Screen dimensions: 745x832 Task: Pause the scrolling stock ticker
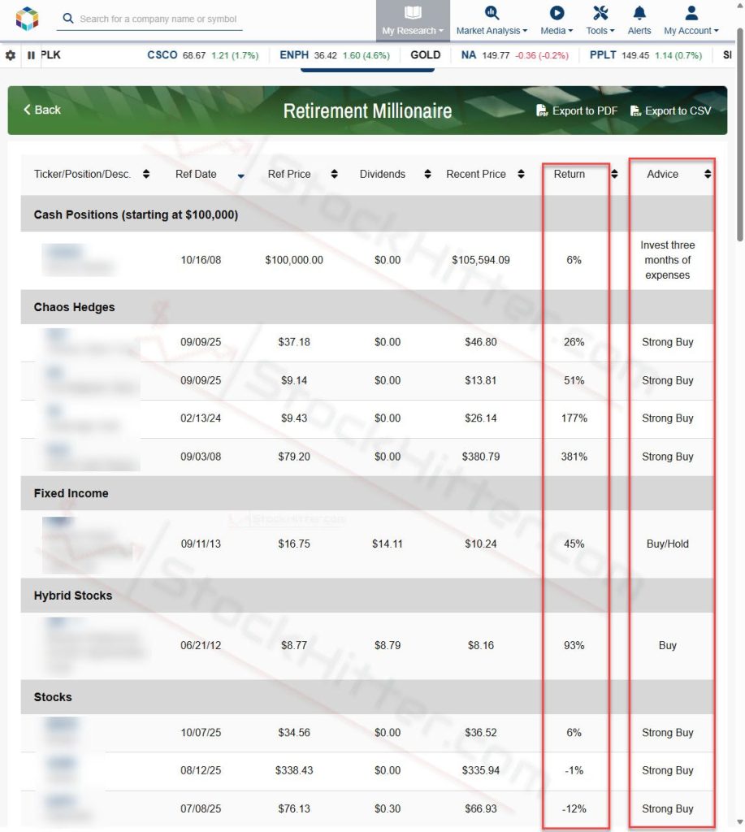pyautogui.click(x=29, y=54)
